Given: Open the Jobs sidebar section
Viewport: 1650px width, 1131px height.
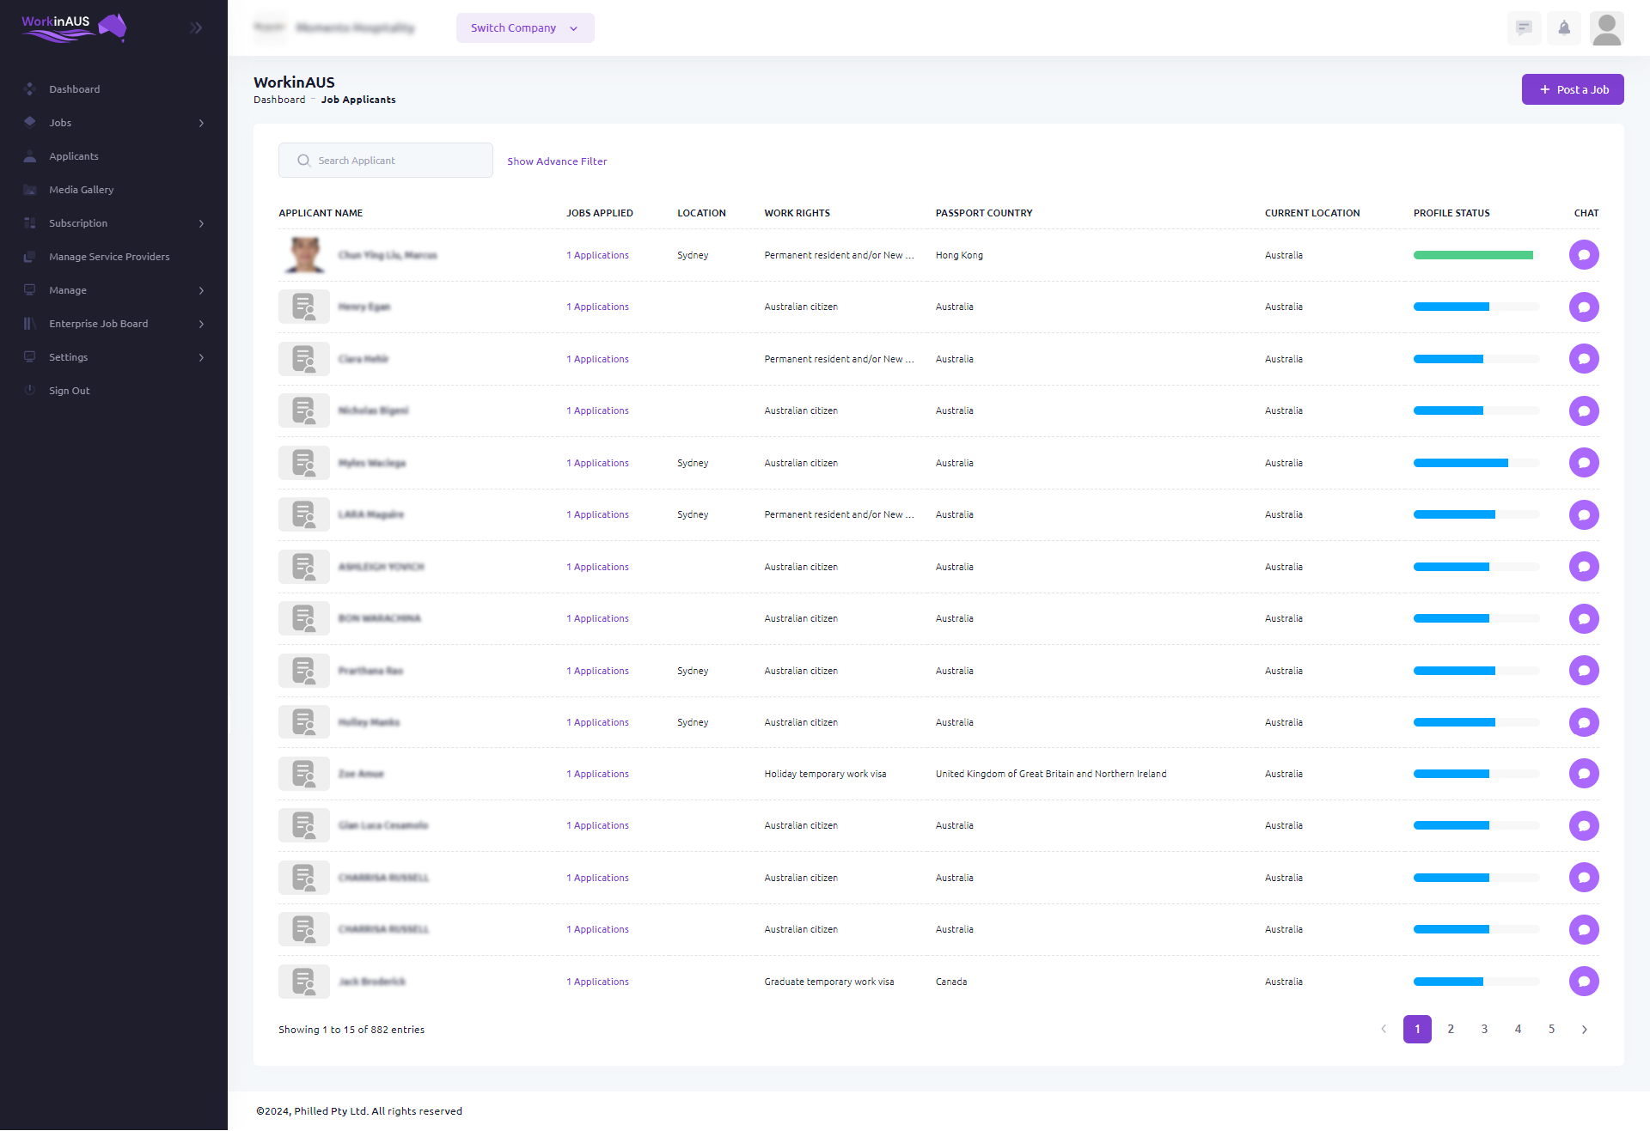Looking at the screenshot, I should pos(113,121).
